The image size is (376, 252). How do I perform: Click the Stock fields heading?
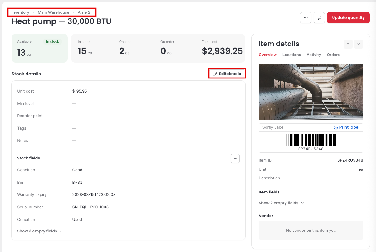(28, 158)
